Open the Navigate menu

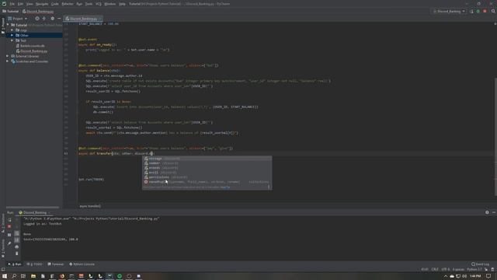42,4
